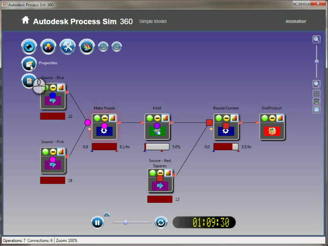Collapse EndProduct with its yellow minus
This screenshot has width=328, height=246.
(273, 118)
